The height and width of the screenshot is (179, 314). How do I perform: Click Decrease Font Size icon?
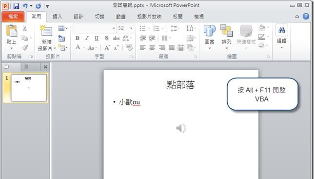(116, 48)
